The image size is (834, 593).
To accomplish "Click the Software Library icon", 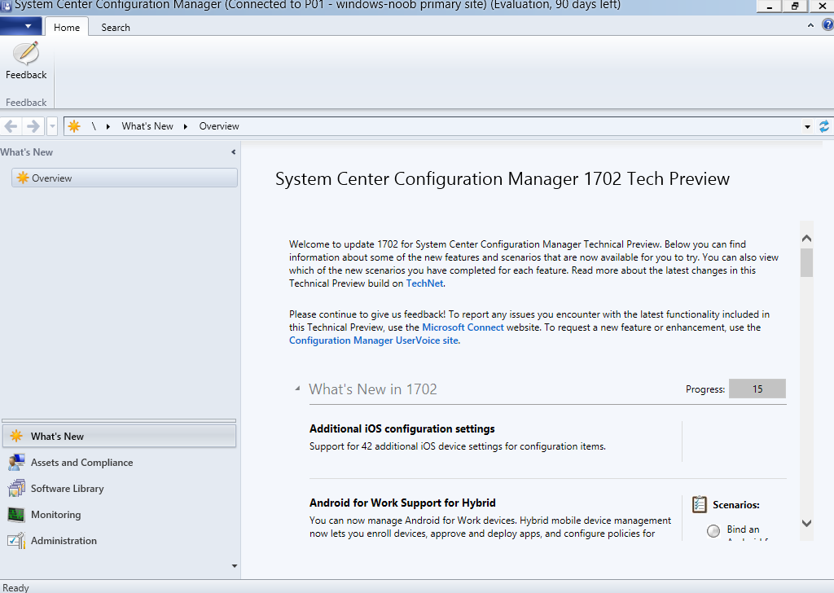I will pos(16,488).
